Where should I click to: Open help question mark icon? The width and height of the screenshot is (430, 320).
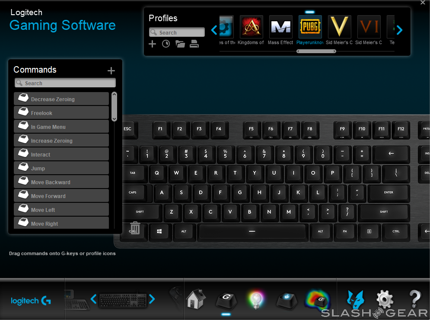coord(415,298)
